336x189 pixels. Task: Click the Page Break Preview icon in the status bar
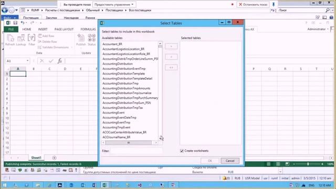tap(287, 164)
